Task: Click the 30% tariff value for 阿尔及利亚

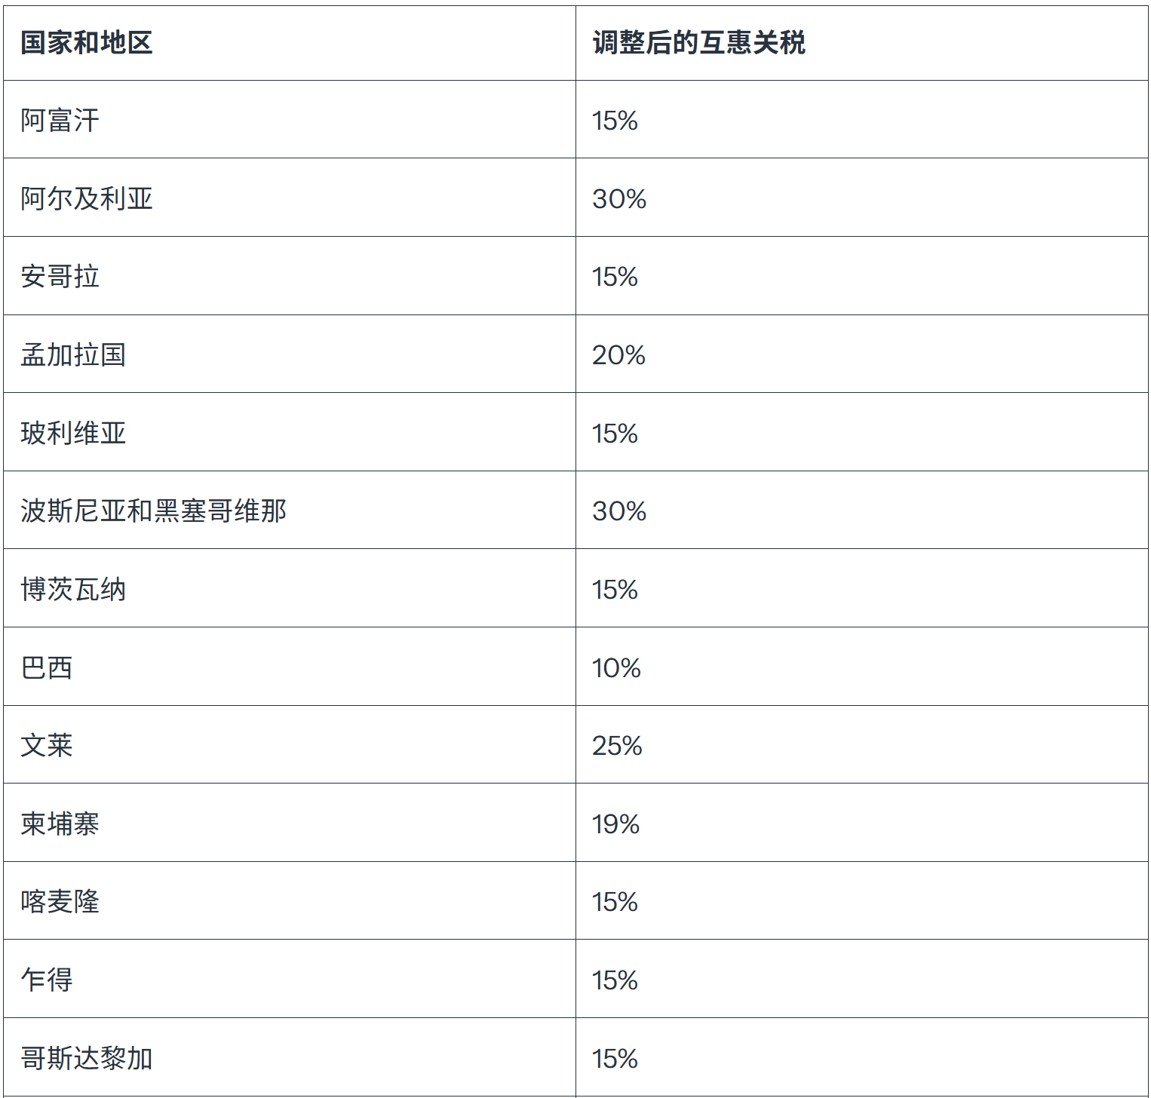Action: 619,198
